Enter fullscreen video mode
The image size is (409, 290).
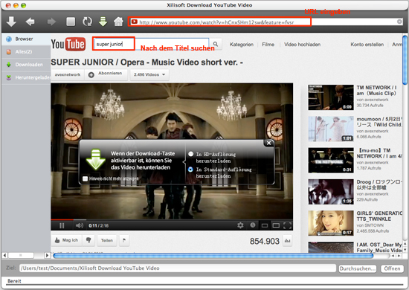pyautogui.click(x=287, y=225)
